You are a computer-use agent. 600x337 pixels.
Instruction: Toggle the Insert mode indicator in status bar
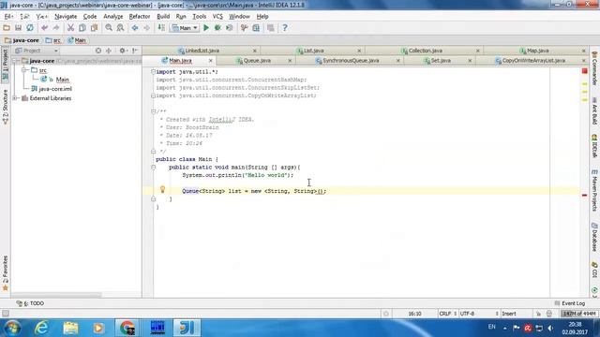508,314
